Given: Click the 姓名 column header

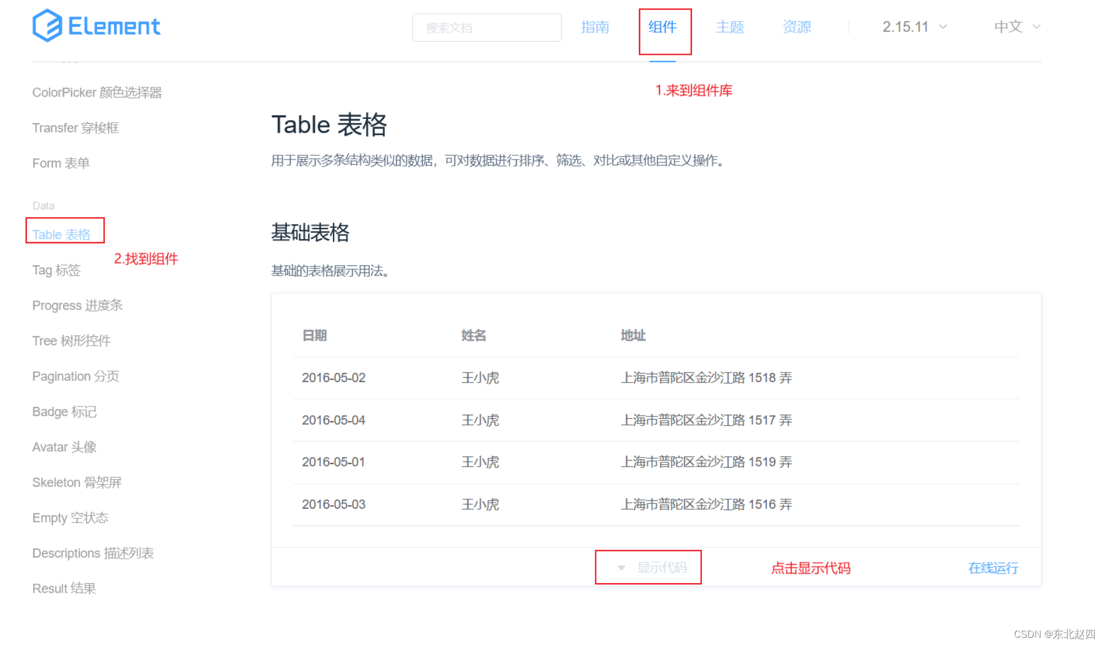Looking at the screenshot, I should point(473,336).
